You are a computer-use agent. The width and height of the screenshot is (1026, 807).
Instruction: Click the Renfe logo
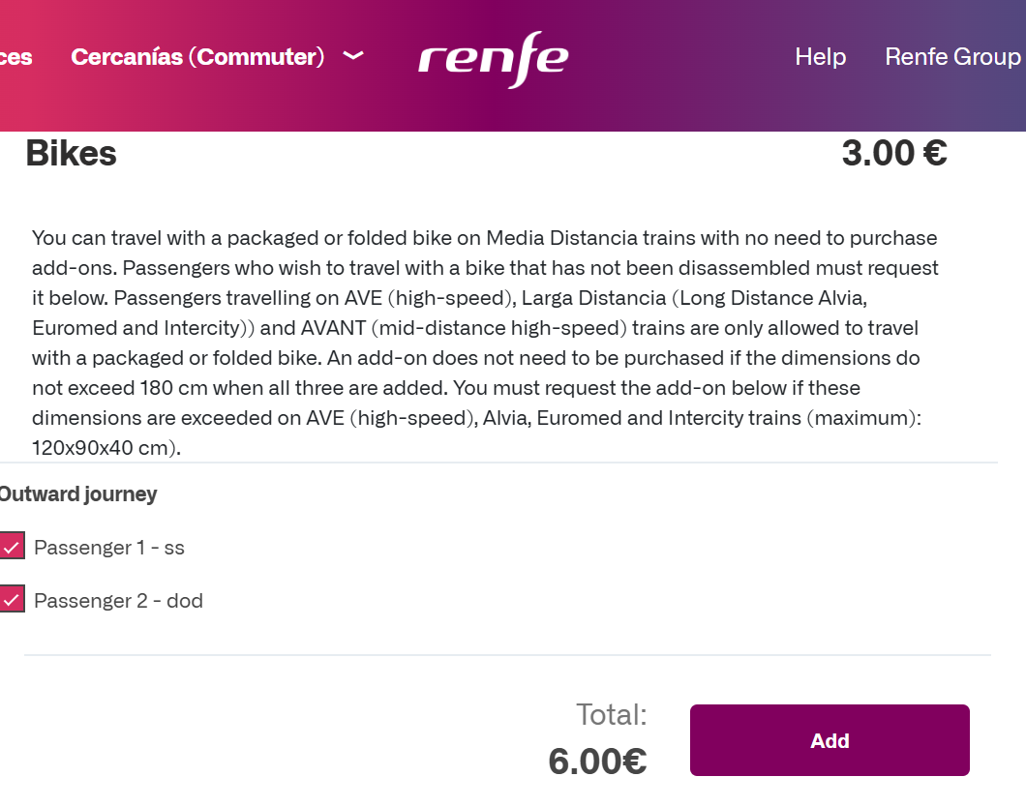point(494,59)
